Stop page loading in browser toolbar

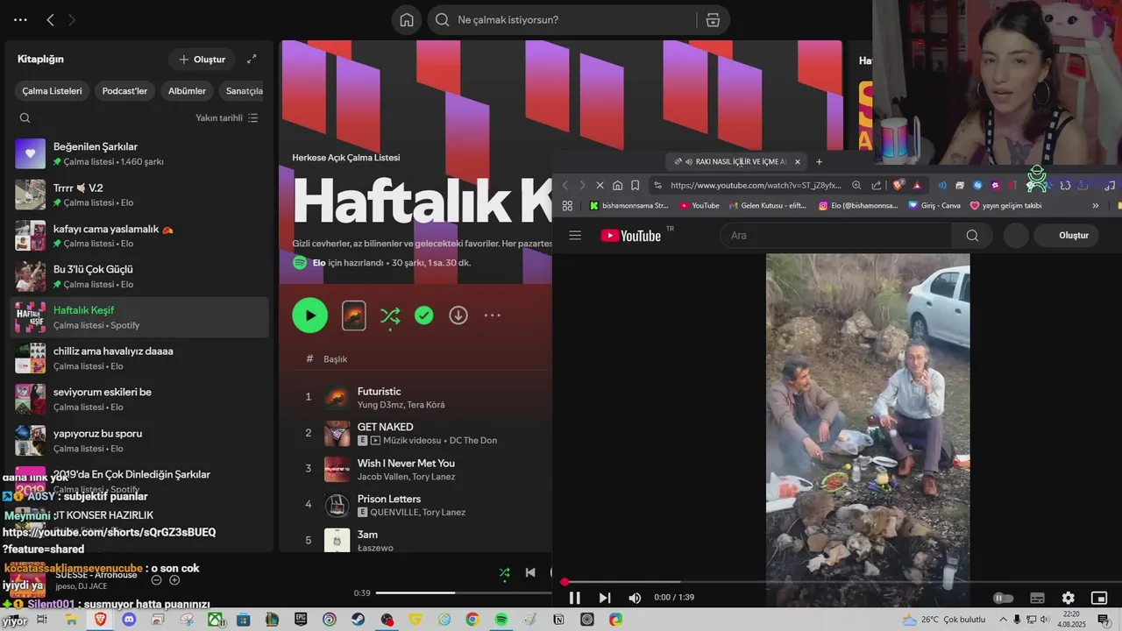click(x=600, y=185)
